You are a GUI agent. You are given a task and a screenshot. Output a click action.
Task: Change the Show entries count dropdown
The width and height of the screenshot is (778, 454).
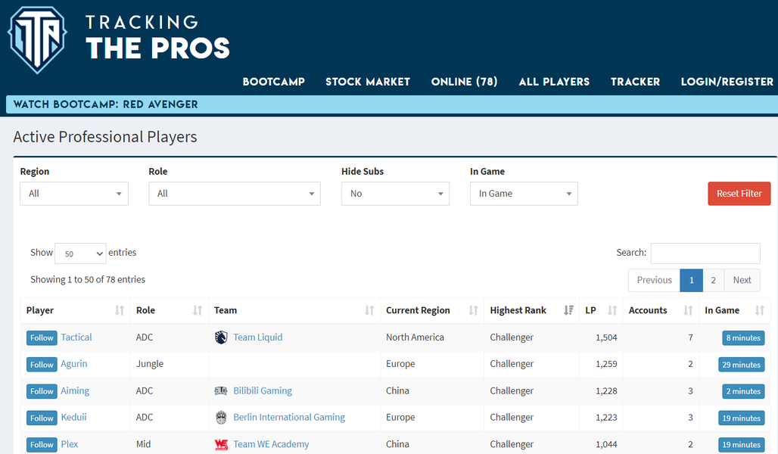pos(80,253)
